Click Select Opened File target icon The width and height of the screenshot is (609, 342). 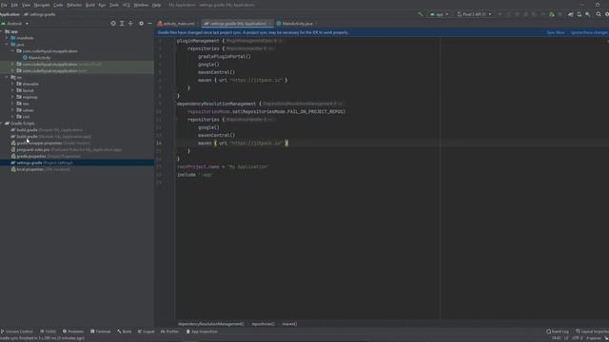pyautogui.click(x=113, y=24)
